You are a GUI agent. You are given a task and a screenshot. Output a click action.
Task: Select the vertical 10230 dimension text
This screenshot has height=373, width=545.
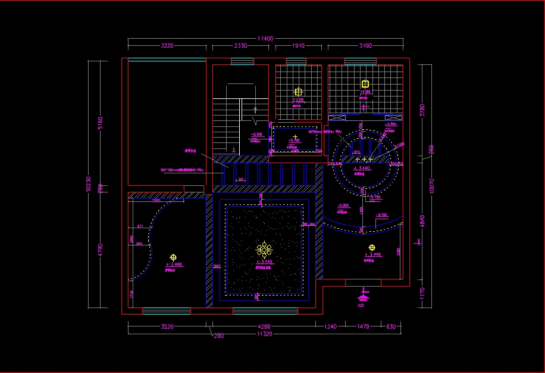[88, 184]
